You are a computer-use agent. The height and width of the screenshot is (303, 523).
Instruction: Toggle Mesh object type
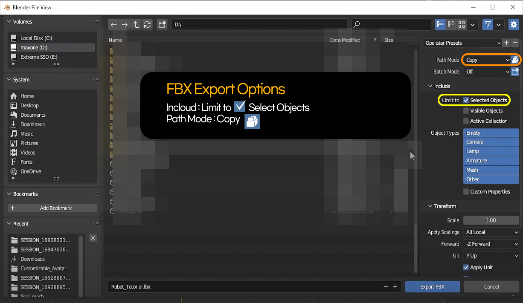(x=491, y=170)
